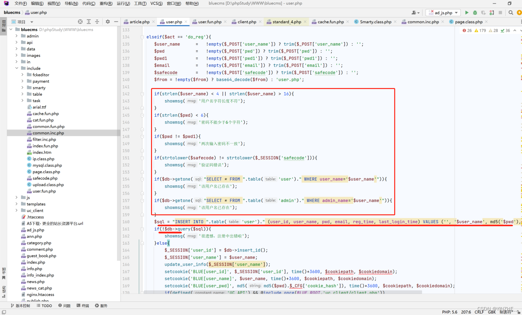Viewport: 522px width, 315px height.
Task: Click Select Opened File crosshair icon
Action: pyautogui.click(x=80, y=22)
